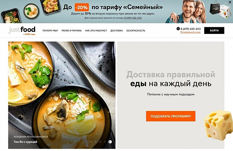Go to МЕНЮ И ТАРИФЫ section
This screenshot has height=151, width=233.
point(72,31)
